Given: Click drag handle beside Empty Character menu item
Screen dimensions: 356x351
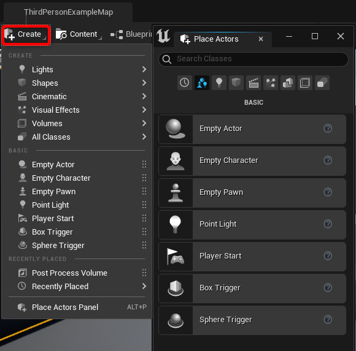Looking at the screenshot, I should pos(144,178).
